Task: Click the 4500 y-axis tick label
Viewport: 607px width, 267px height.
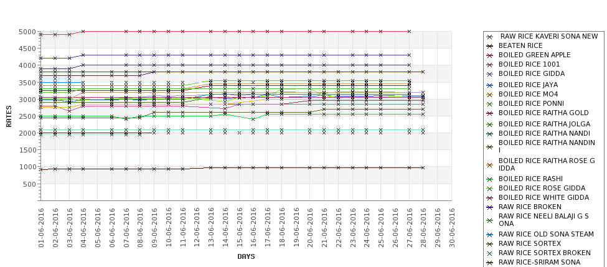Action: [x=27, y=49]
